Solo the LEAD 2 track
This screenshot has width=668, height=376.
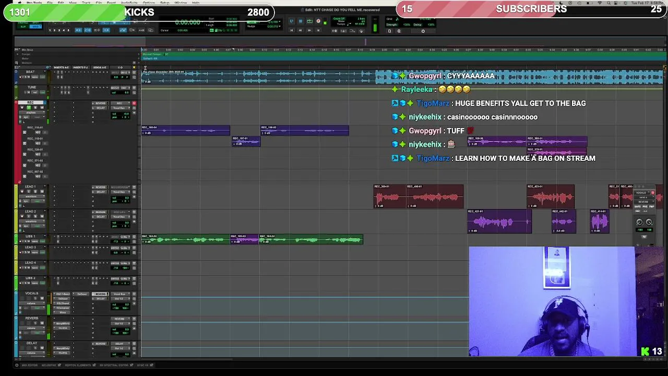[35, 217]
